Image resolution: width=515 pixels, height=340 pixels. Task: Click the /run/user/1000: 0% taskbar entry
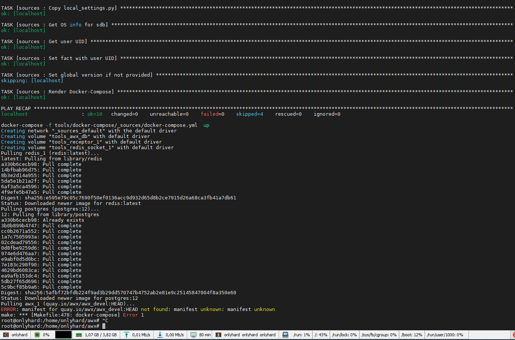coord(446,335)
